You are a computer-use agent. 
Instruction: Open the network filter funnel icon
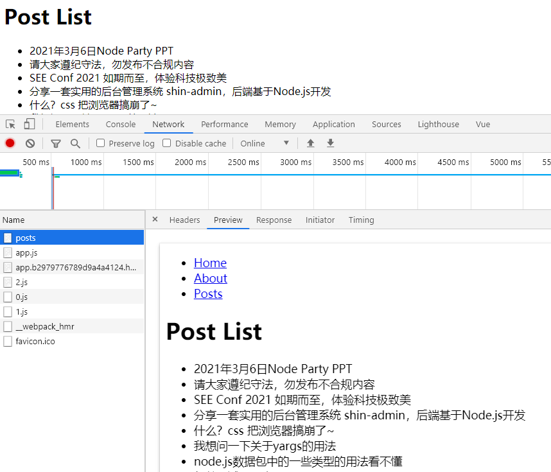point(55,143)
